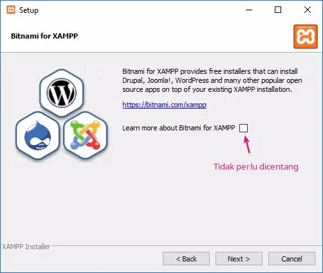323x273 pixels.
Task: Open the https://bitnami.com/xampp link
Action: [x=164, y=105]
